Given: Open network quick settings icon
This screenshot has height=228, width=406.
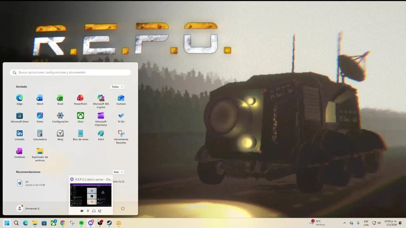Looking at the screenshot, I should pos(374,223).
